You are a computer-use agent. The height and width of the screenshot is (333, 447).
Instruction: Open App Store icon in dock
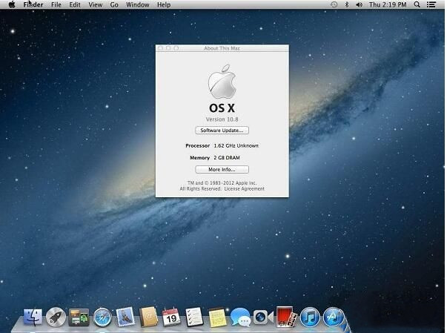click(333, 317)
